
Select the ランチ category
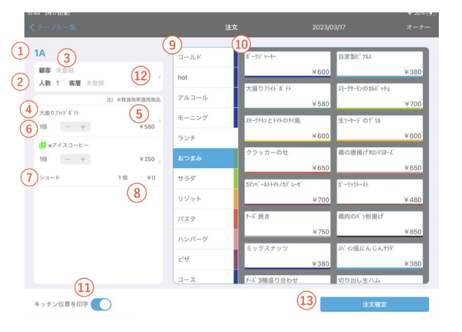click(x=202, y=138)
